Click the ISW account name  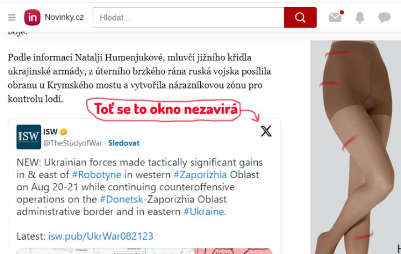tap(50, 132)
